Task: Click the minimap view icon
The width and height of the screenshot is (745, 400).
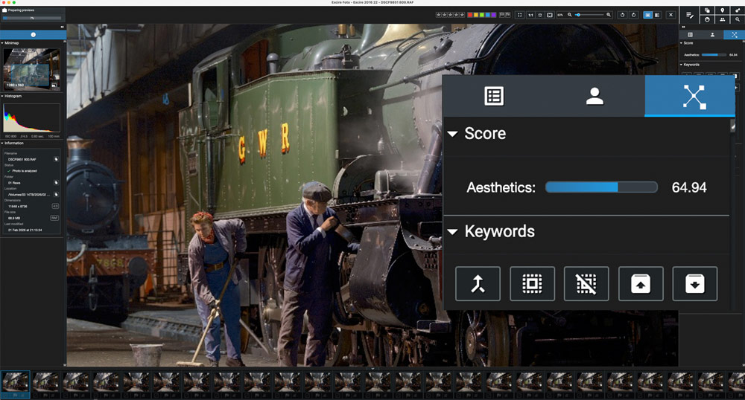Action: pos(54,86)
